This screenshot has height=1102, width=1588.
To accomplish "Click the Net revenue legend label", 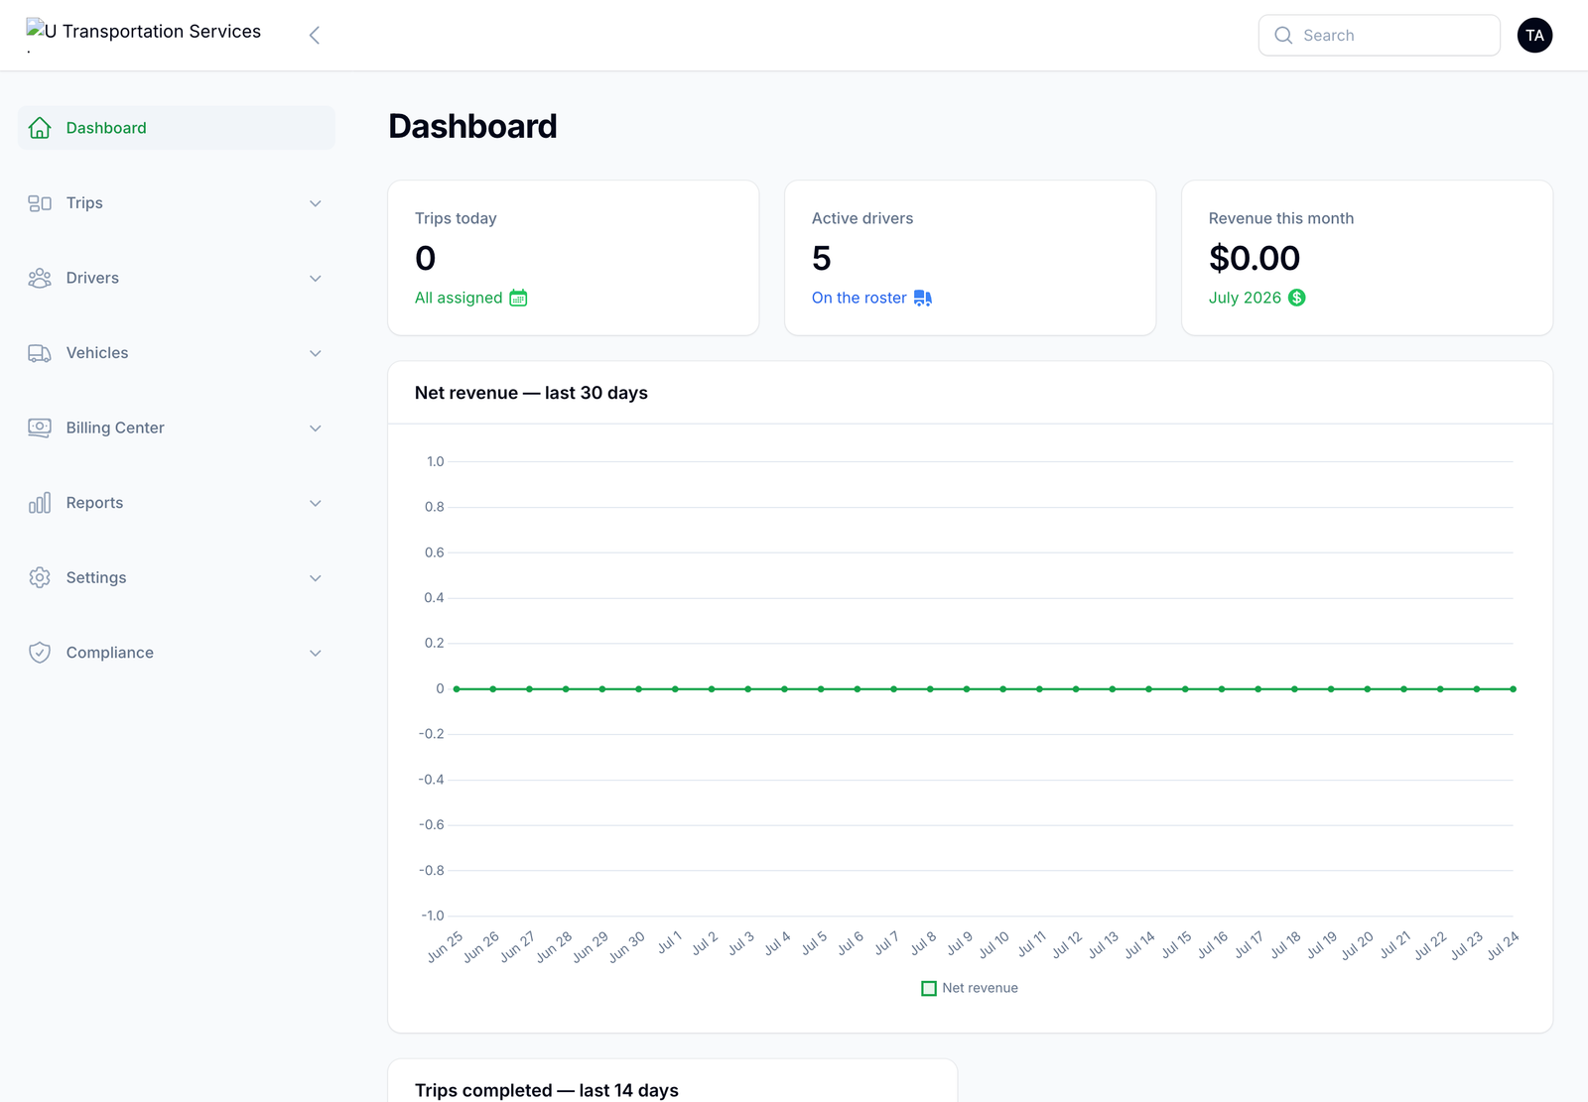I will pyautogui.click(x=980, y=988).
